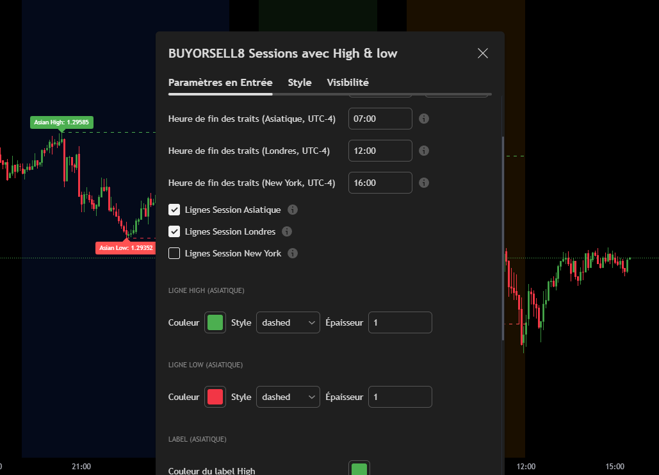The height and width of the screenshot is (475, 659).
Task: Disable the Lignes Session Asiatique checkbox
Action: (x=174, y=209)
